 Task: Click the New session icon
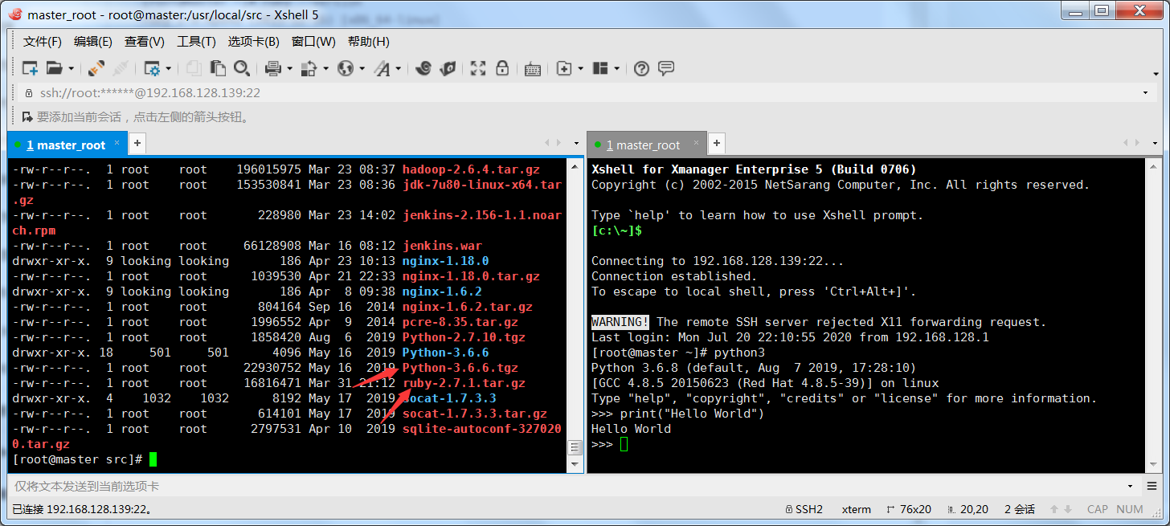[x=30, y=68]
